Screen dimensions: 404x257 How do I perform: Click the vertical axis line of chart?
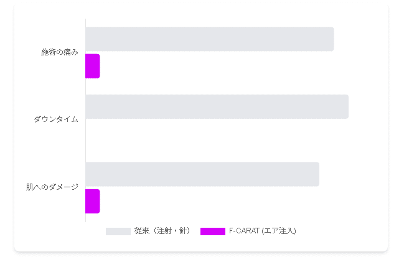point(85,120)
